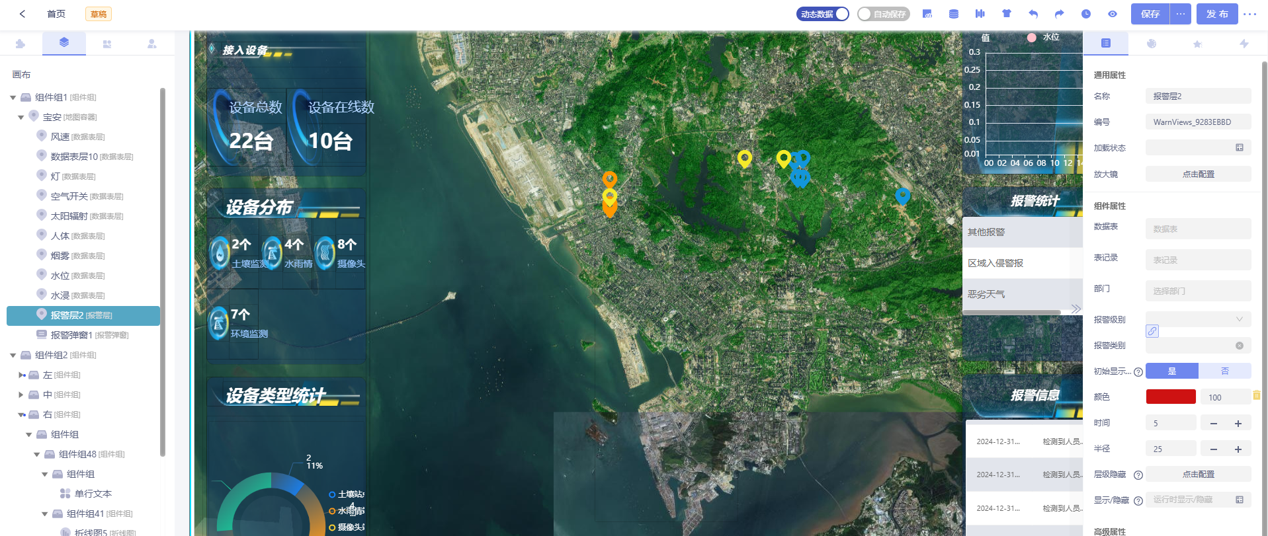Open the user tab in left panel
The height and width of the screenshot is (536, 1268).
click(151, 44)
